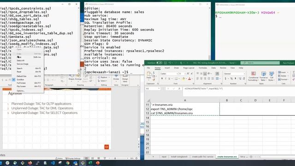Image resolution: width=295 pixels, height=166 pixels.
Task: Click the Excel Format Painter icon
Action: [154, 80]
